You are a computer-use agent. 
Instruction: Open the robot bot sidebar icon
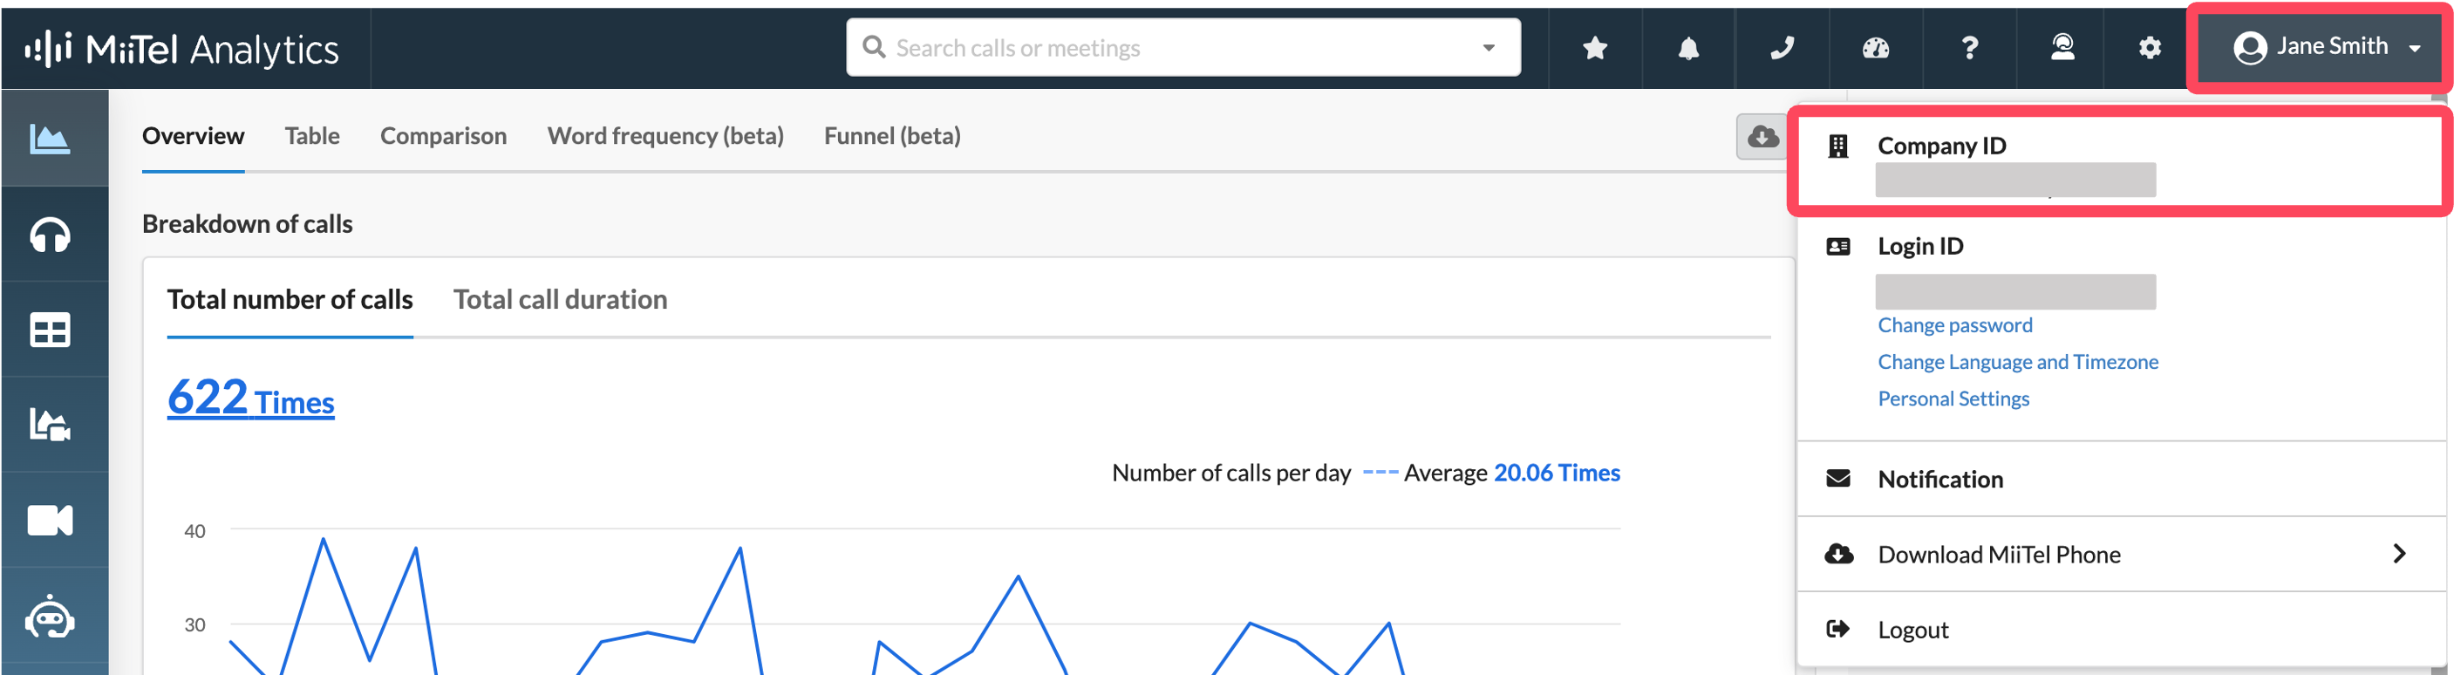pos(50,617)
